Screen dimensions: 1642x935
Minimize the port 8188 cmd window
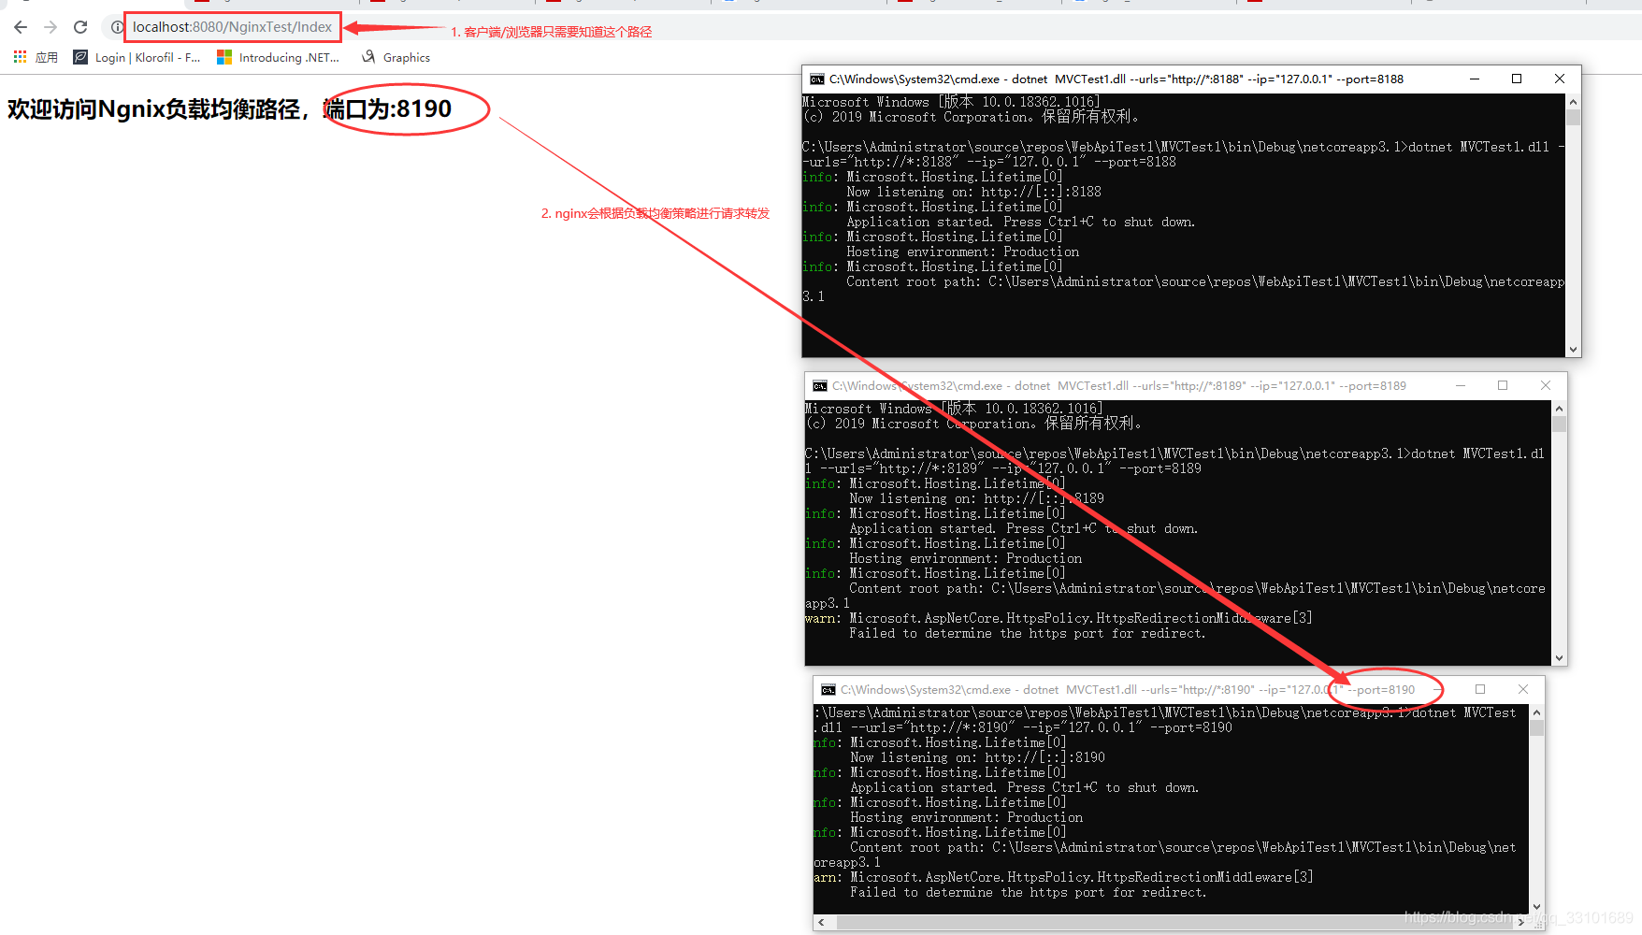coord(1475,79)
